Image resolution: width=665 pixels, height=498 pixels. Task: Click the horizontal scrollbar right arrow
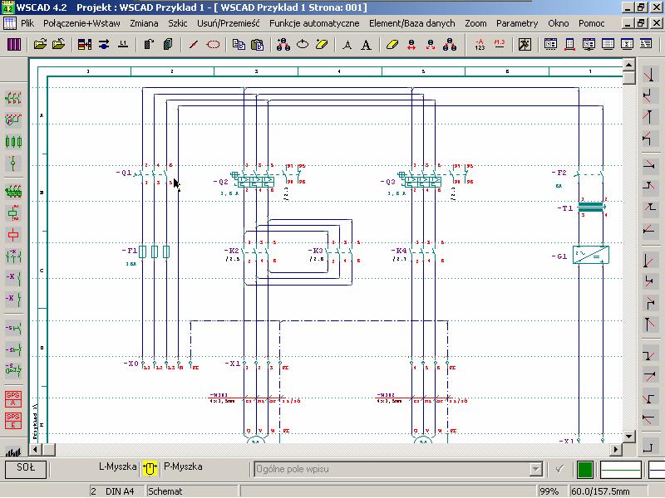point(616,449)
